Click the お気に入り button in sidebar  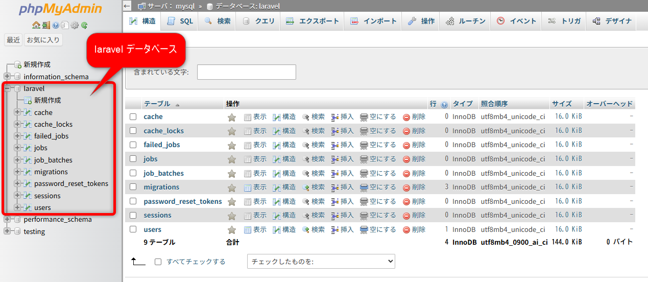click(43, 40)
